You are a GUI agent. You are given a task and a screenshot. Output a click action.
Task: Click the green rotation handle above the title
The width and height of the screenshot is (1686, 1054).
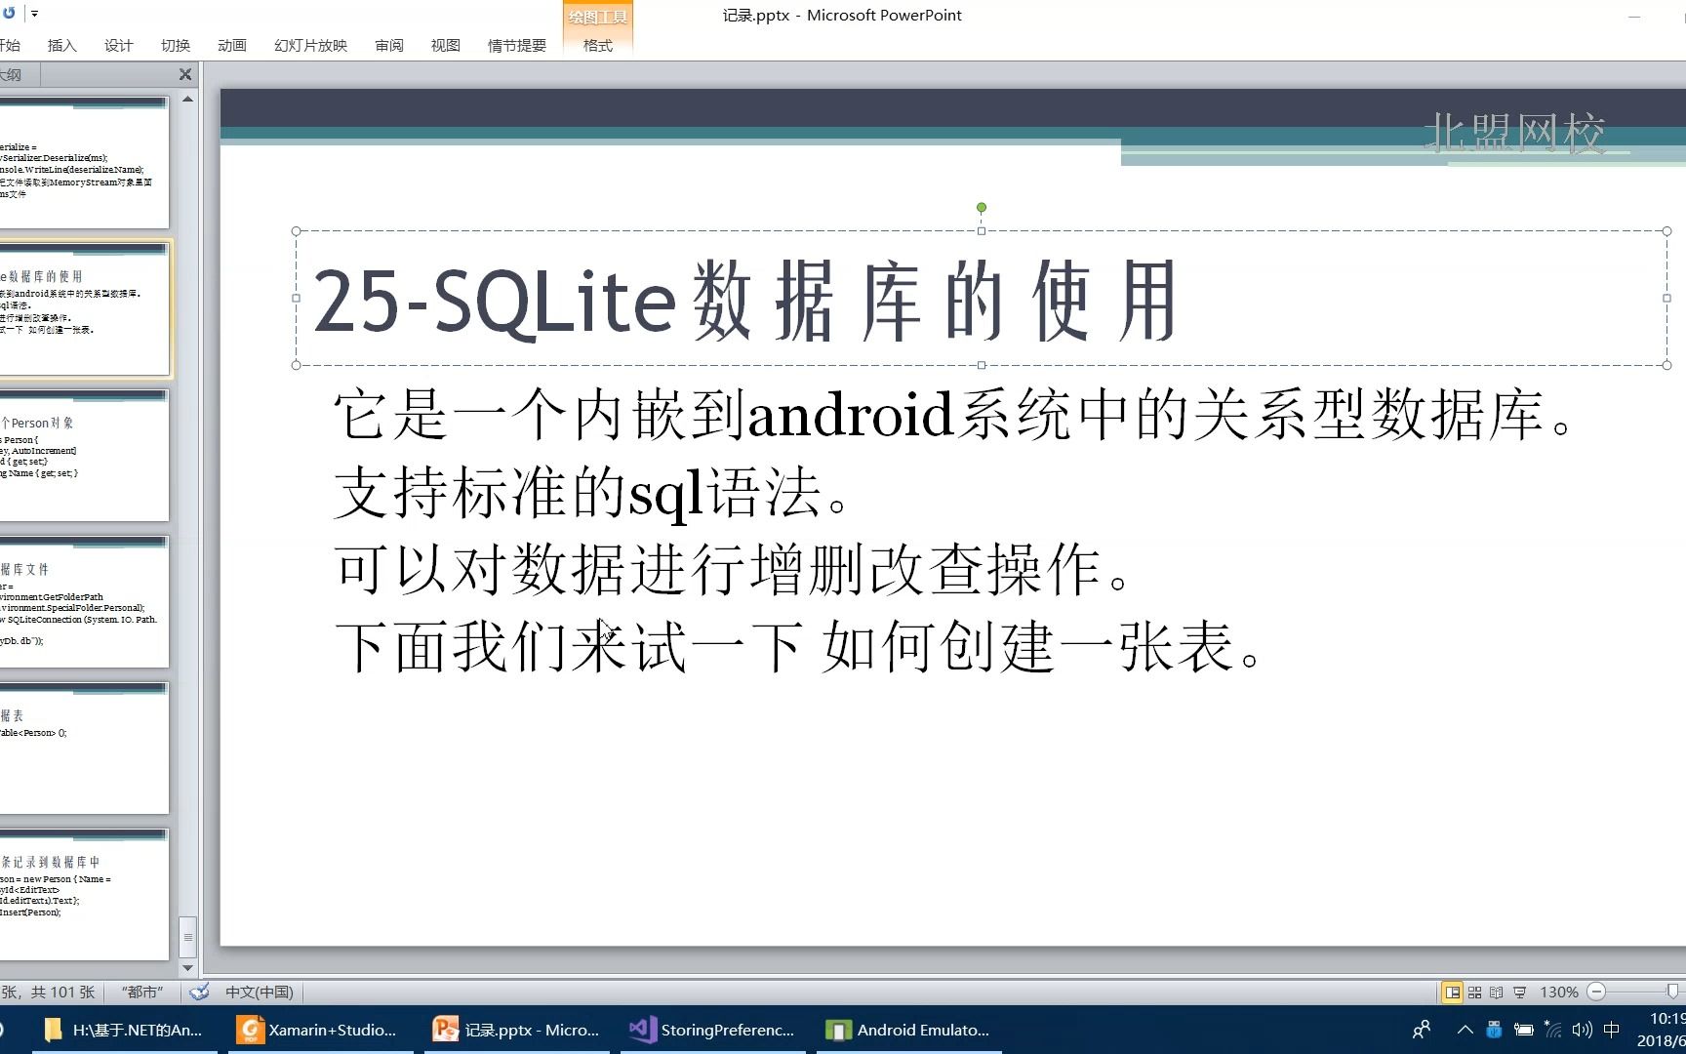click(x=982, y=208)
